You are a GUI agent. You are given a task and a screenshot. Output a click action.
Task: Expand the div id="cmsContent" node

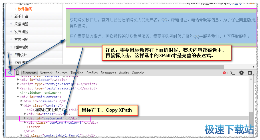(25, 118)
